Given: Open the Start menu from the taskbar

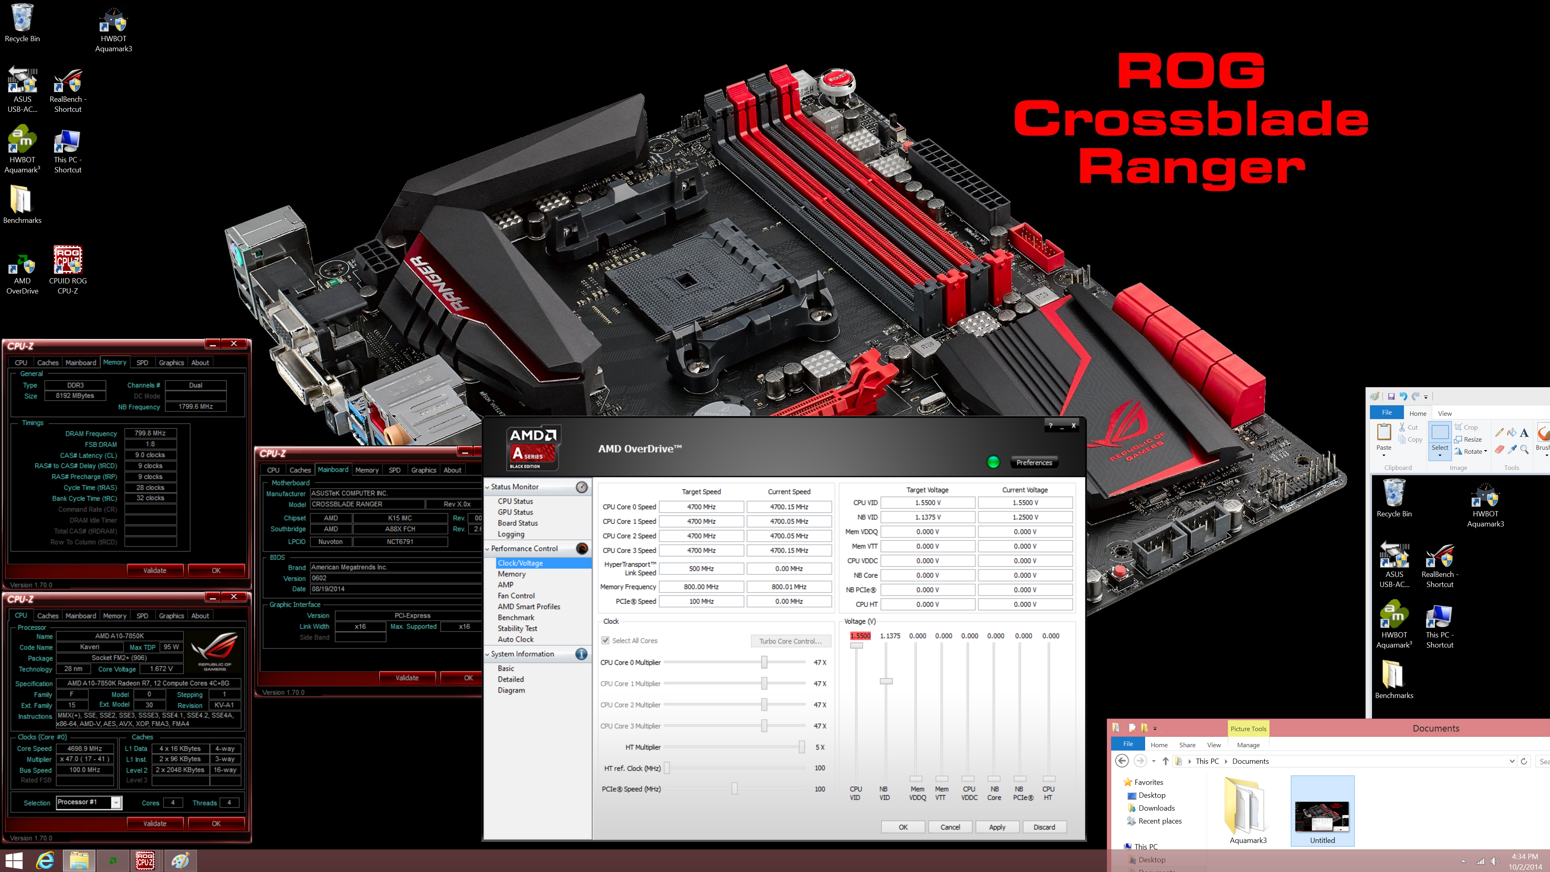Looking at the screenshot, I should click(14, 861).
